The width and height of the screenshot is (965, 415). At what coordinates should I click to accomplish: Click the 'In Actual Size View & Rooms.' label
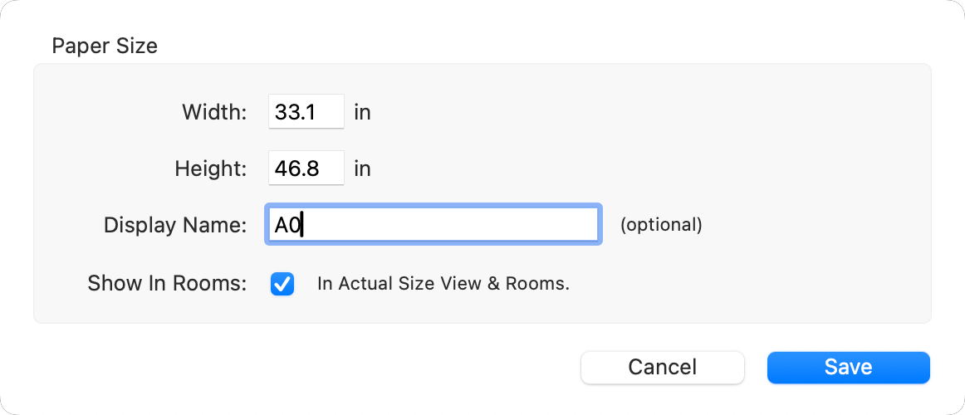point(443,284)
